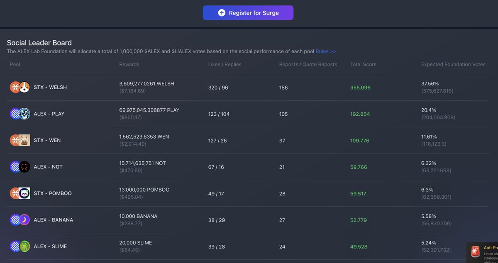This screenshot has width=498, height=263.
Task: Click the 59.517 total score
Action: [x=358, y=194]
